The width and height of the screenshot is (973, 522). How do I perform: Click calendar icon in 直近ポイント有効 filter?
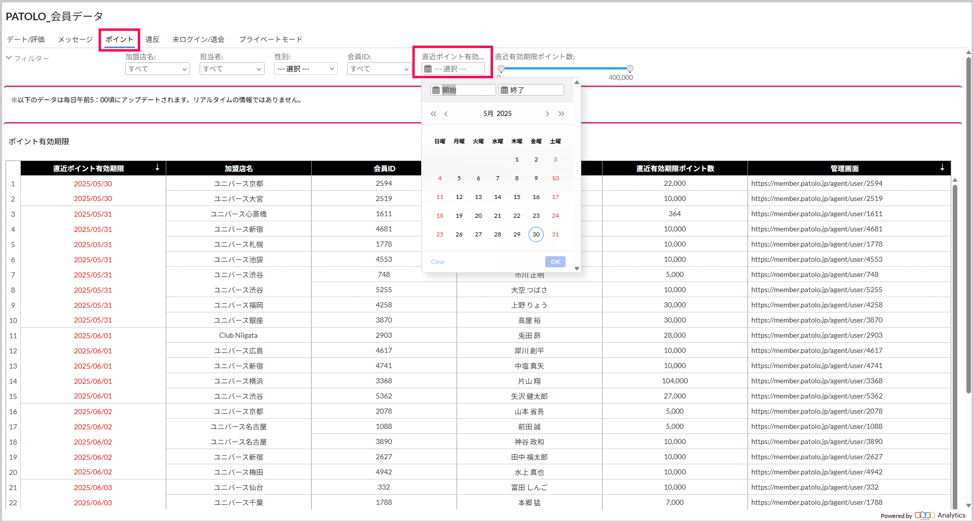point(428,69)
